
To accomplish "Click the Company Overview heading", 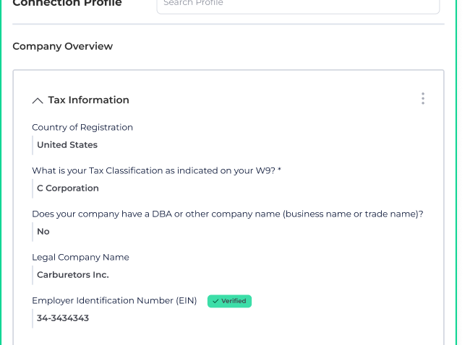I will [63, 46].
